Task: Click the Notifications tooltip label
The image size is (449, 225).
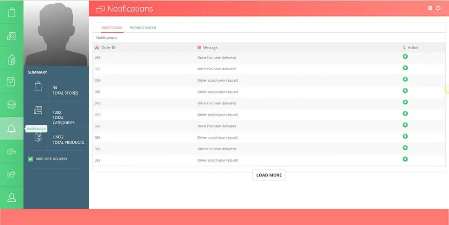Action: coord(36,129)
